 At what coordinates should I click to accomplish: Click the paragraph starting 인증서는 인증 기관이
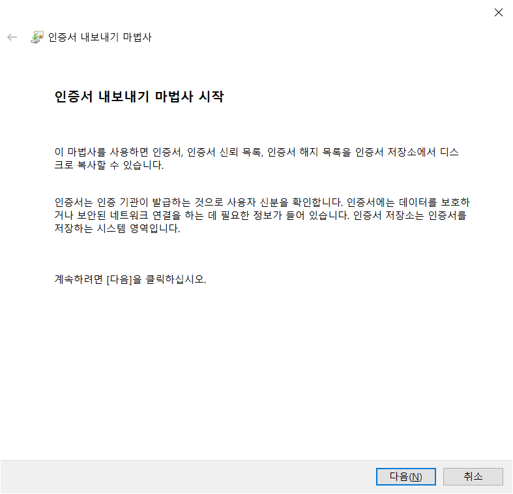[x=262, y=215]
